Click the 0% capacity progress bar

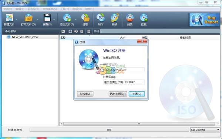click(109, 130)
